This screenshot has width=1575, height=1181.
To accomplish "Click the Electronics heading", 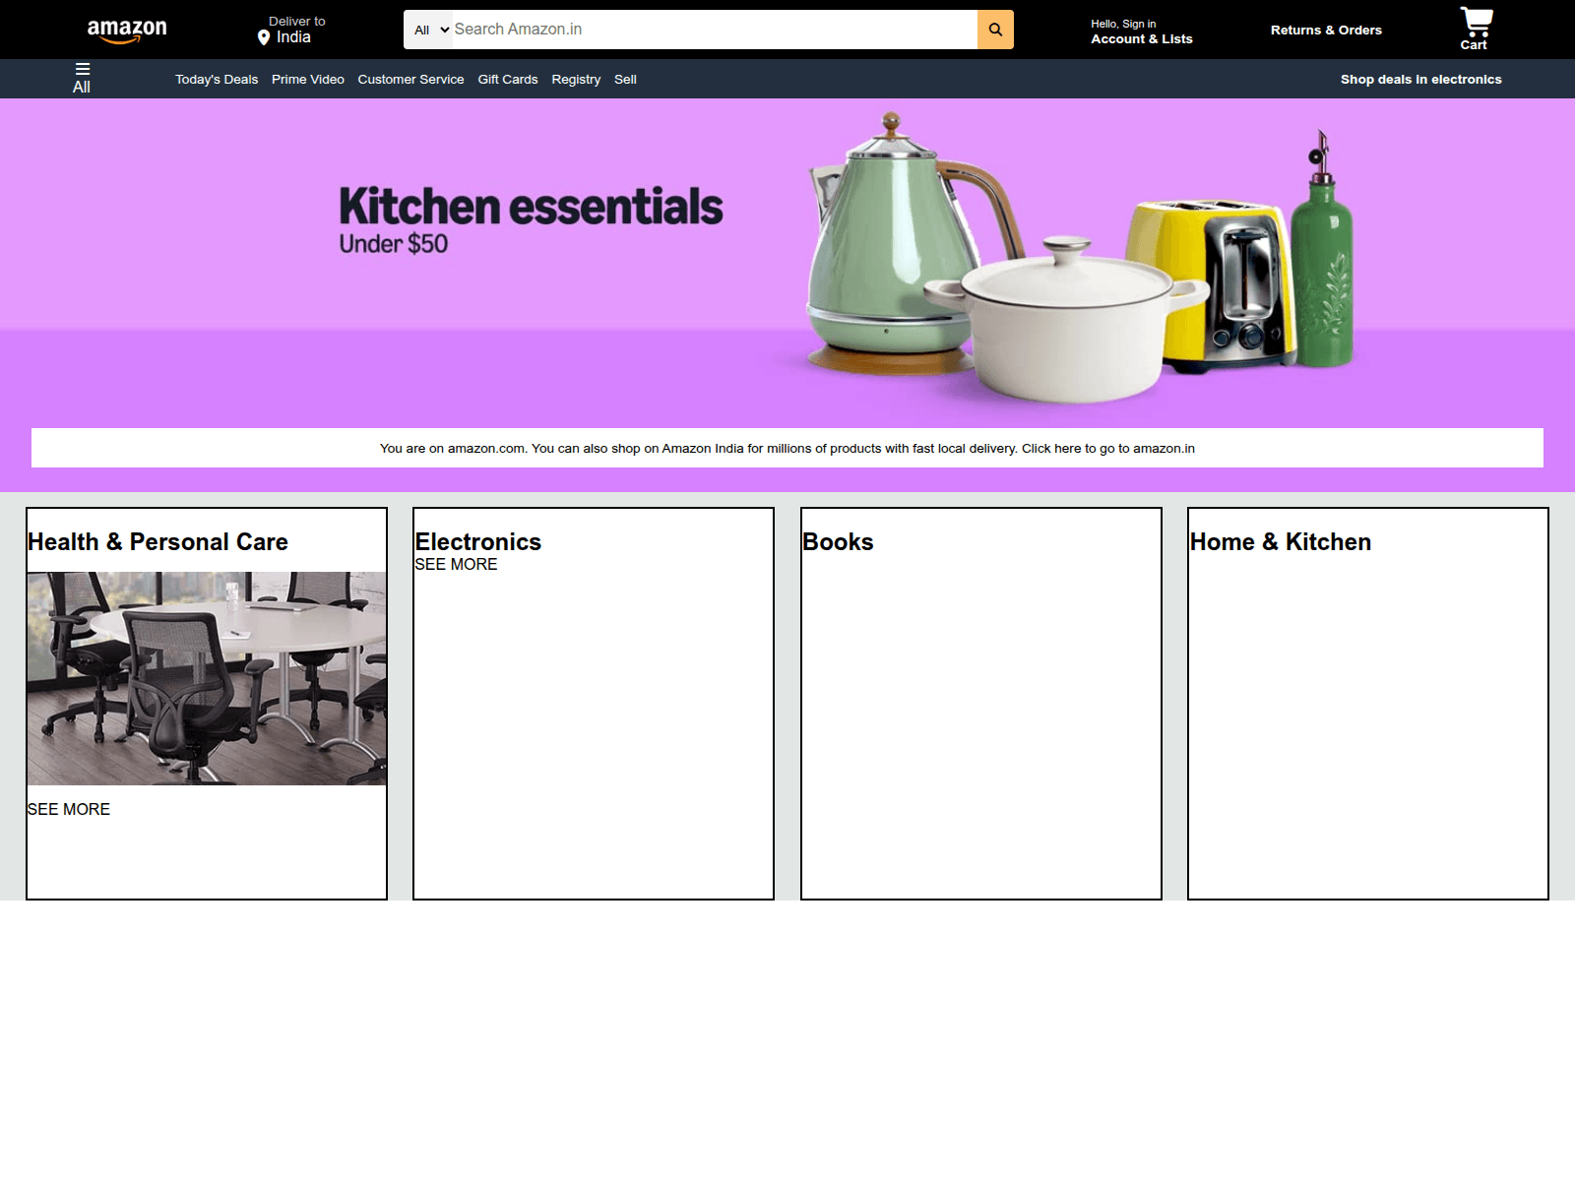I will click(x=478, y=542).
